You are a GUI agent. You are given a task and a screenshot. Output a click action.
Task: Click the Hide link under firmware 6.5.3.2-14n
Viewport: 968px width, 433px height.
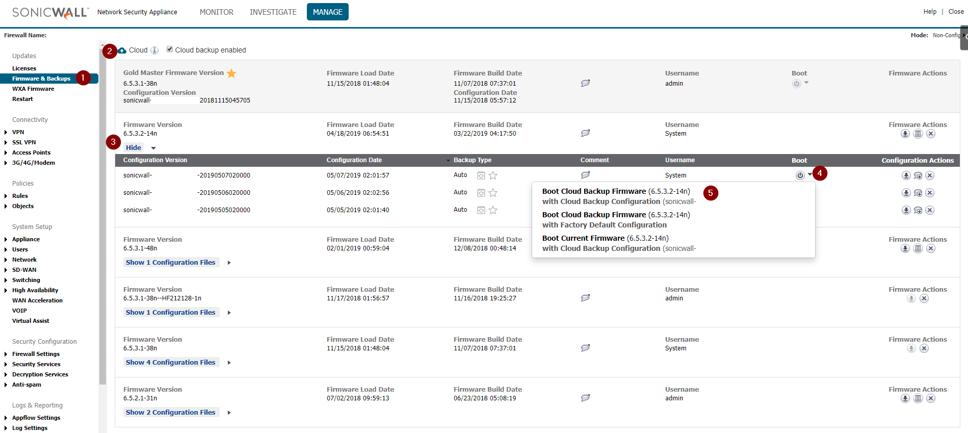(x=134, y=147)
